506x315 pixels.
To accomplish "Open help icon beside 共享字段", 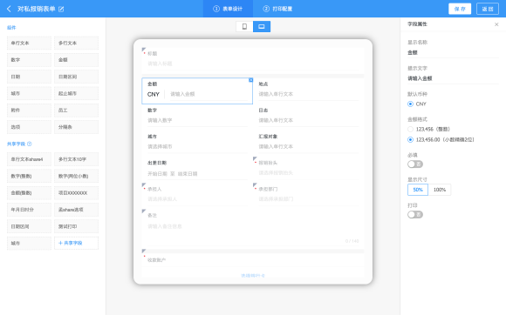I will pyautogui.click(x=30, y=144).
